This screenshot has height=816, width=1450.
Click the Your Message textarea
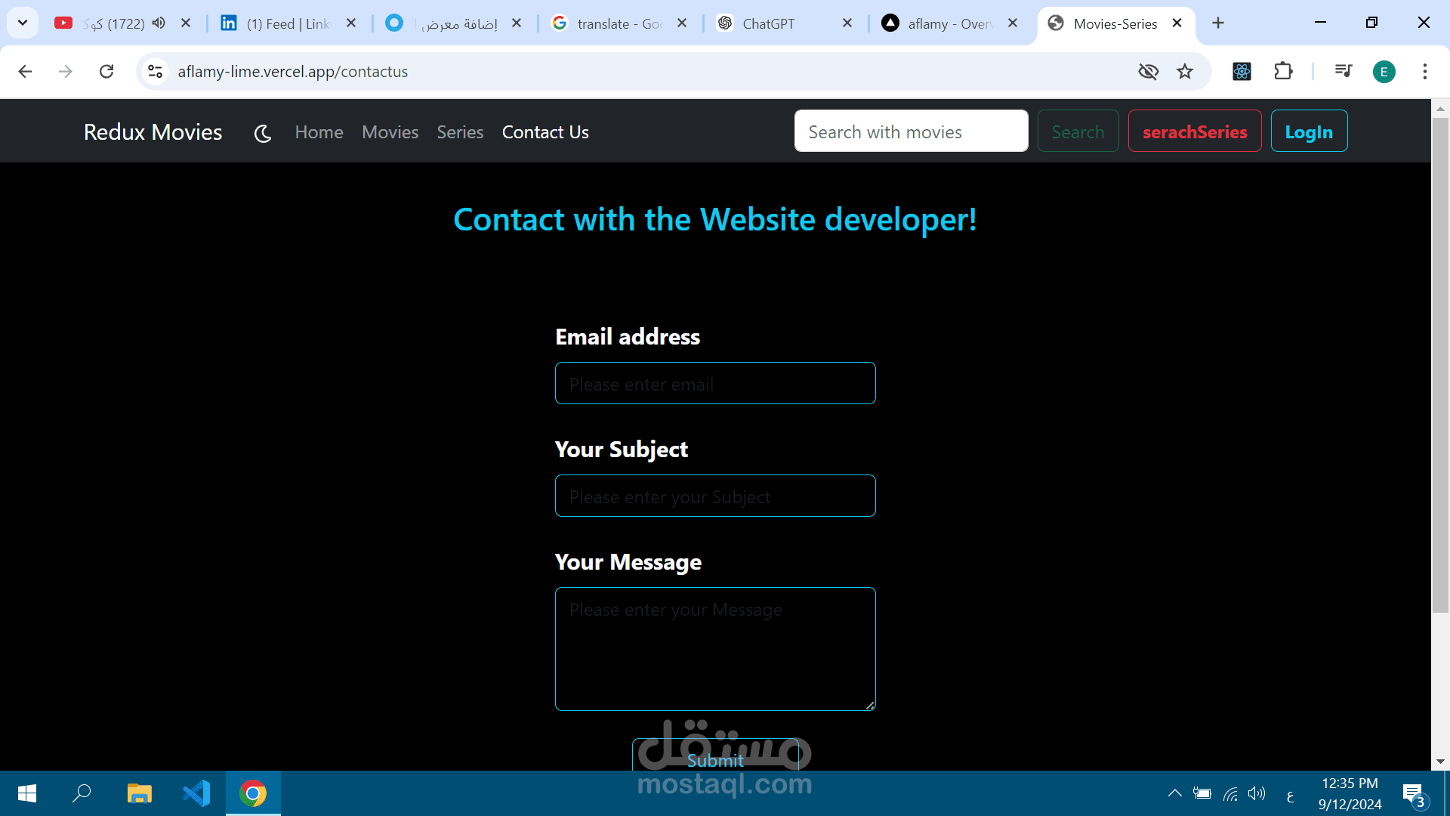[x=714, y=648]
